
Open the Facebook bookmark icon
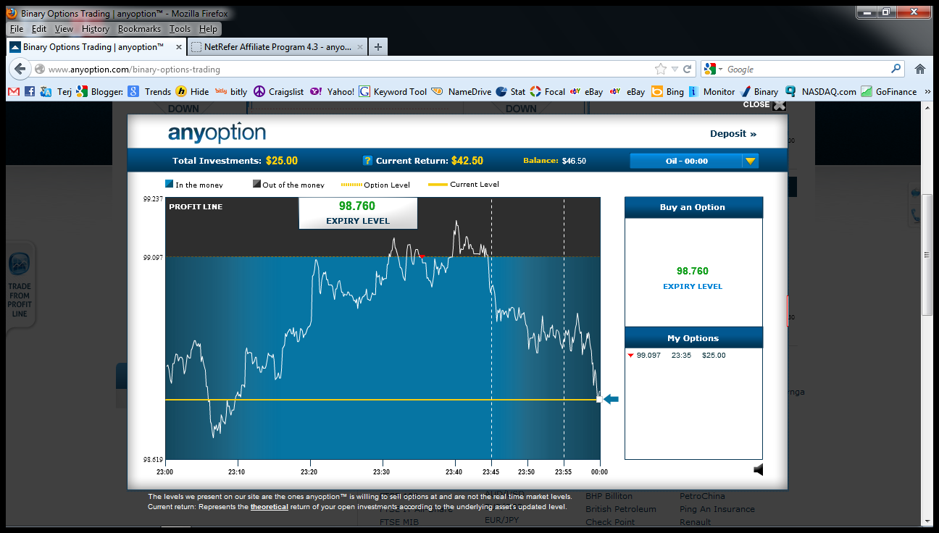click(30, 92)
